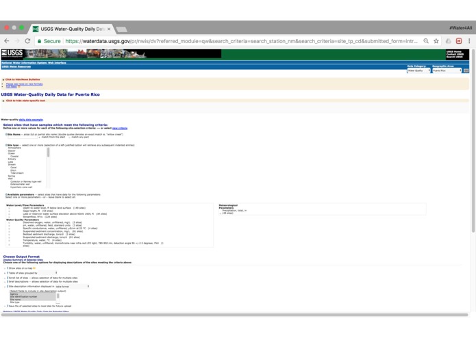Viewport: 476px width, 338px height.
Task: Select the match from the start radio
Action: [40, 138]
